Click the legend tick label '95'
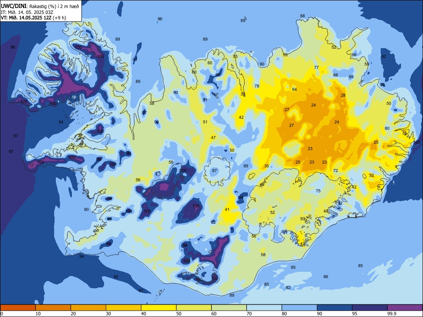This screenshot has width=423, height=317. pos(354,314)
